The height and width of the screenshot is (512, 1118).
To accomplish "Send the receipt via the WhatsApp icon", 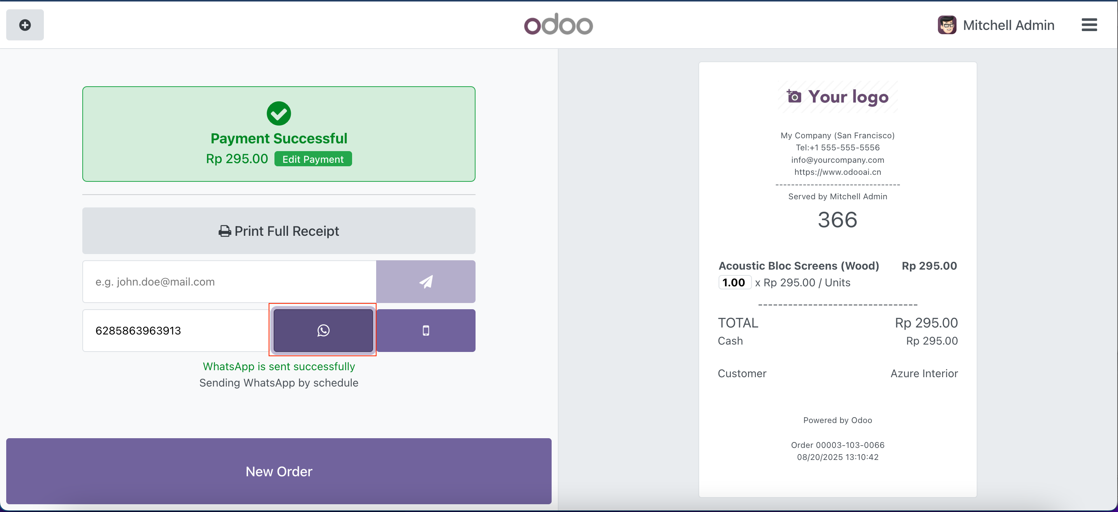I will 323,330.
